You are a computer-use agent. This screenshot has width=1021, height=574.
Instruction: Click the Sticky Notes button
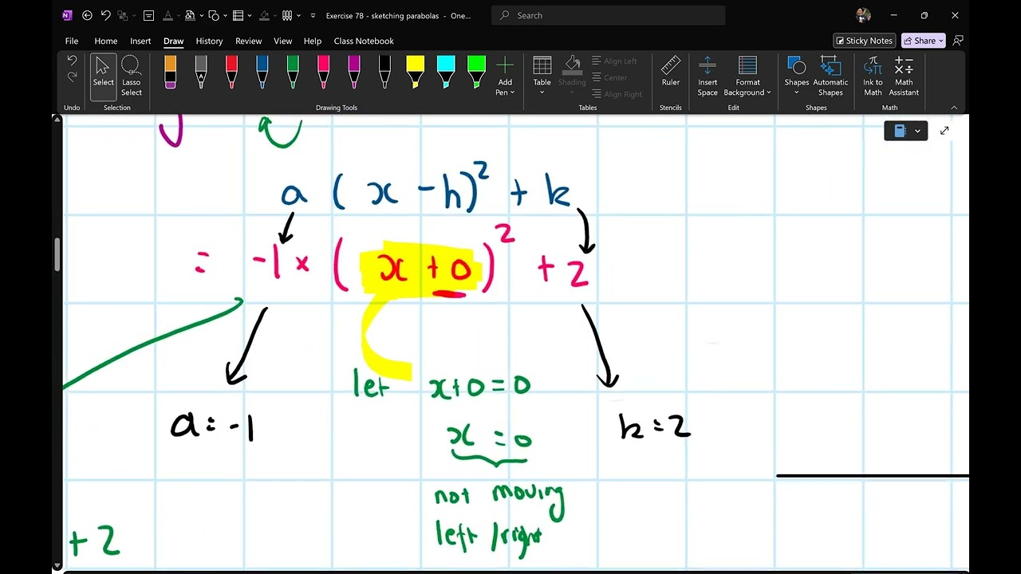pyautogui.click(x=864, y=41)
